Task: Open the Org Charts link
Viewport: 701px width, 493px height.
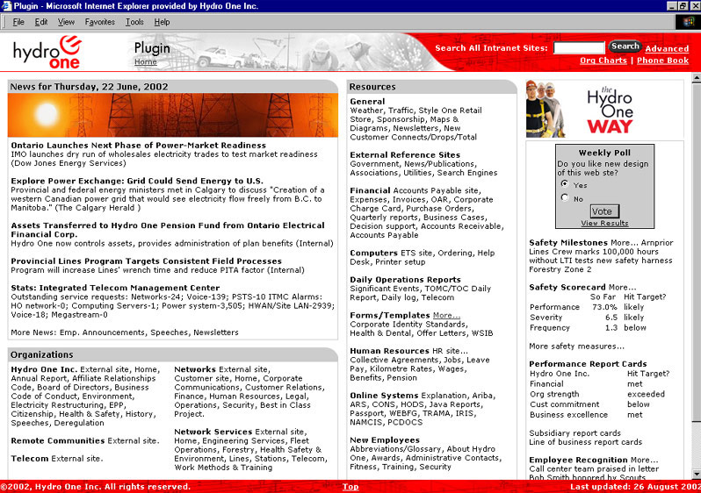Action: 603,61
